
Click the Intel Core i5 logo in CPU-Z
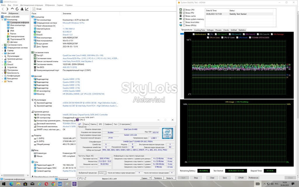(168, 133)
